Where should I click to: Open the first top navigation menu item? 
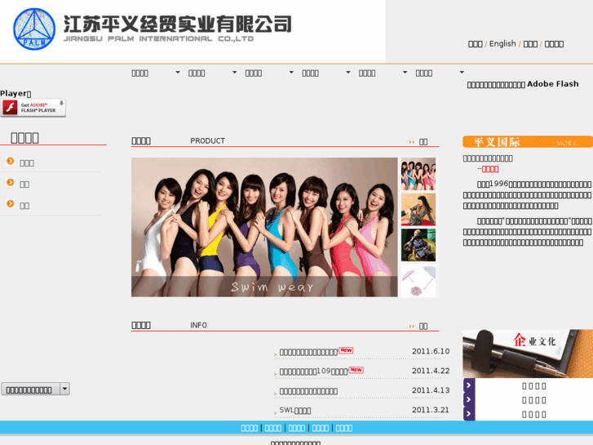[140, 73]
